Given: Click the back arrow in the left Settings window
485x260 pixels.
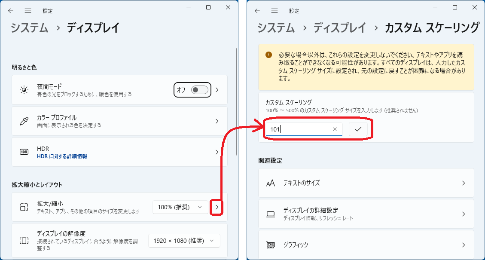Looking at the screenshot, I should (x=10, y=11).
